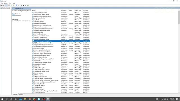Screen dimensions: 180x101
Task: Select Background Intelligent Transfer Service row
Action: point(61,45)
